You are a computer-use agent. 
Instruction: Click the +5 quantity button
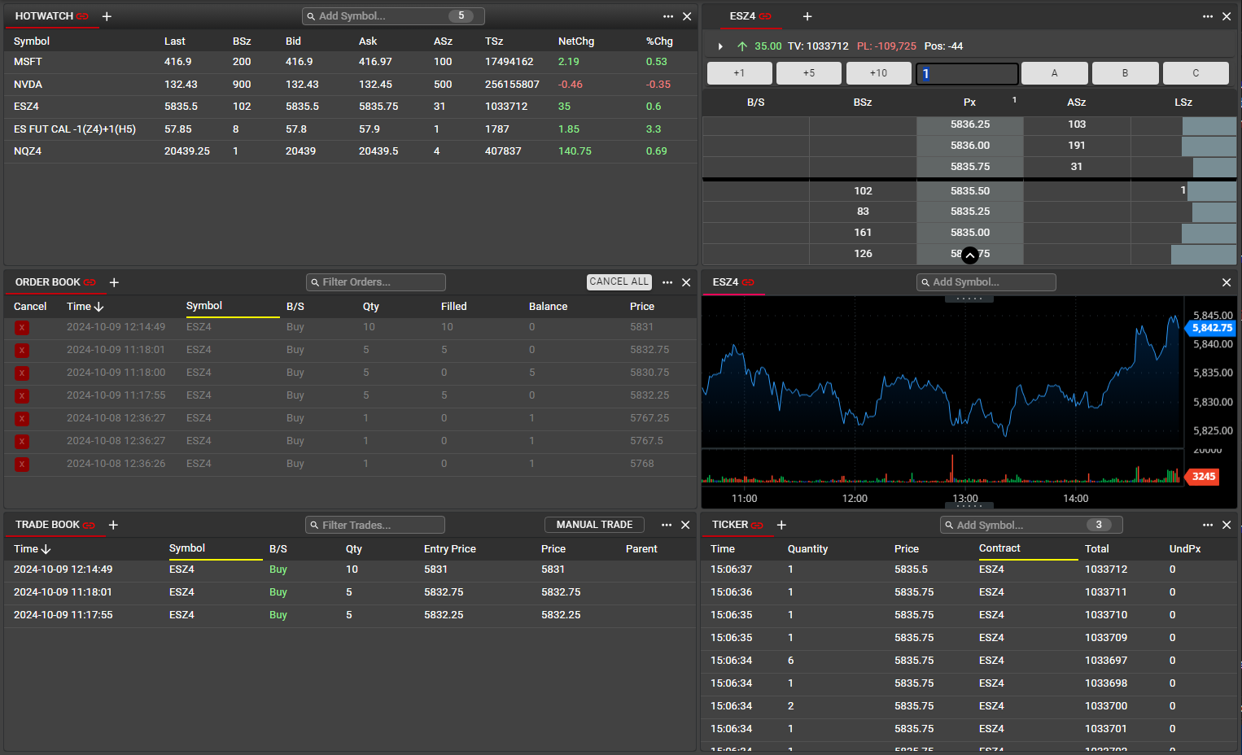(x=809, y=73)
